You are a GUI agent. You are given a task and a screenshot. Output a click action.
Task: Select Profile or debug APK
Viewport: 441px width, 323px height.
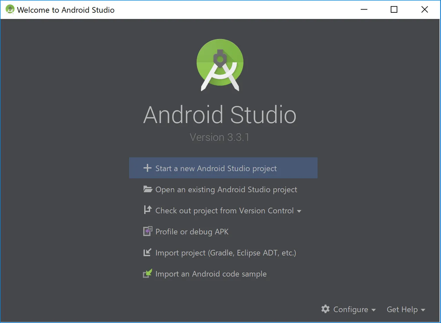pos(223,231)
